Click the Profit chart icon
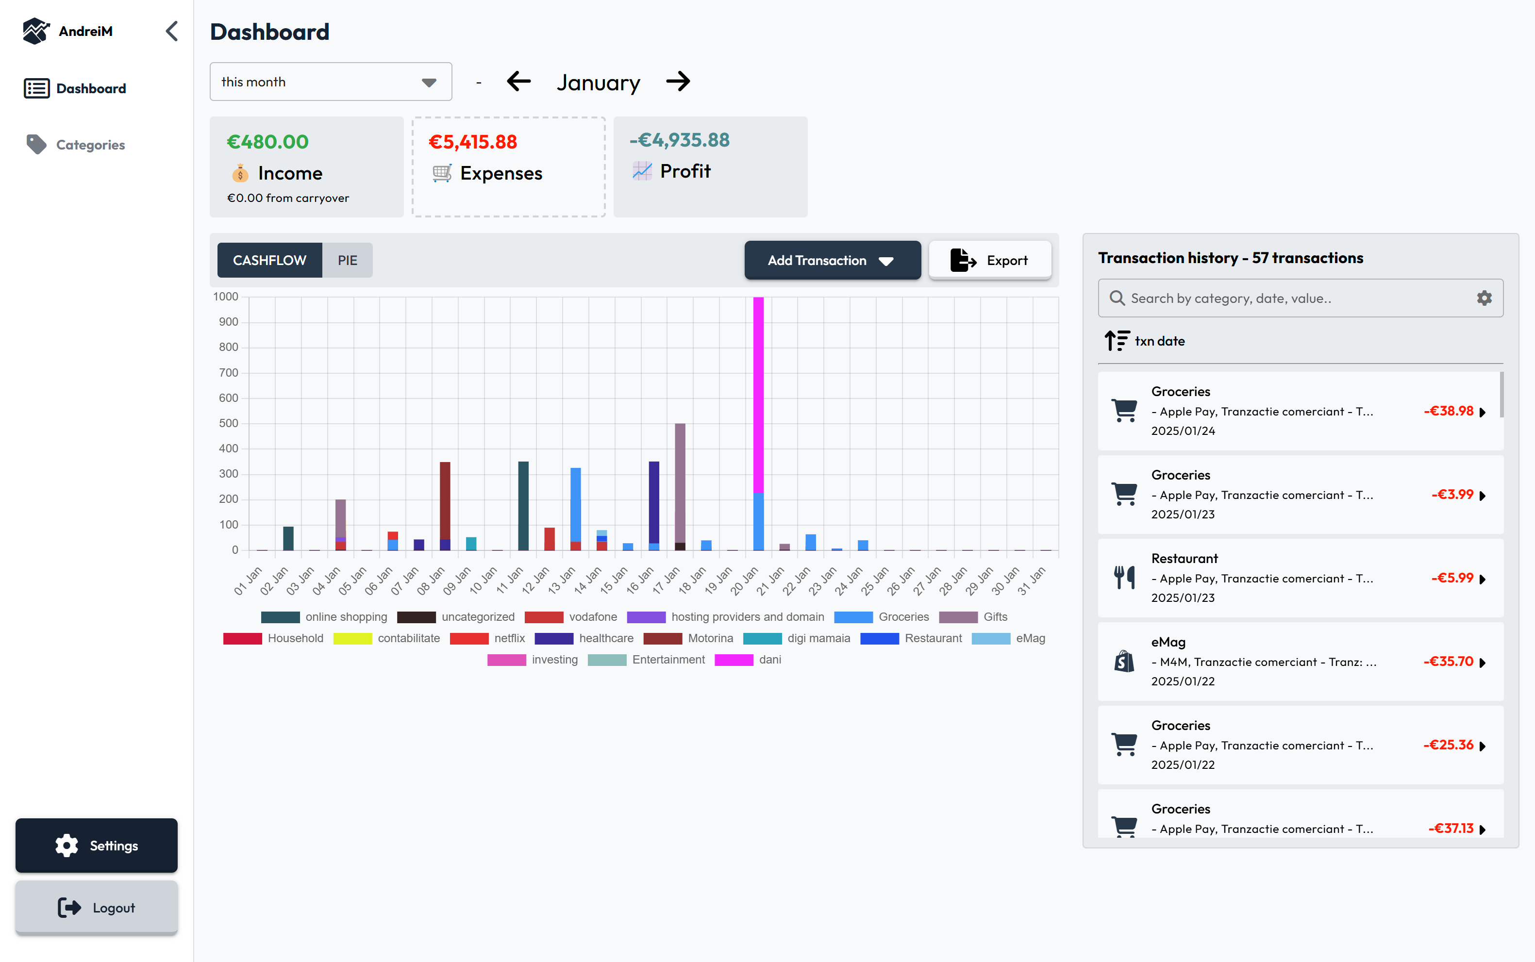1535x962 pixels. point(642,170)
